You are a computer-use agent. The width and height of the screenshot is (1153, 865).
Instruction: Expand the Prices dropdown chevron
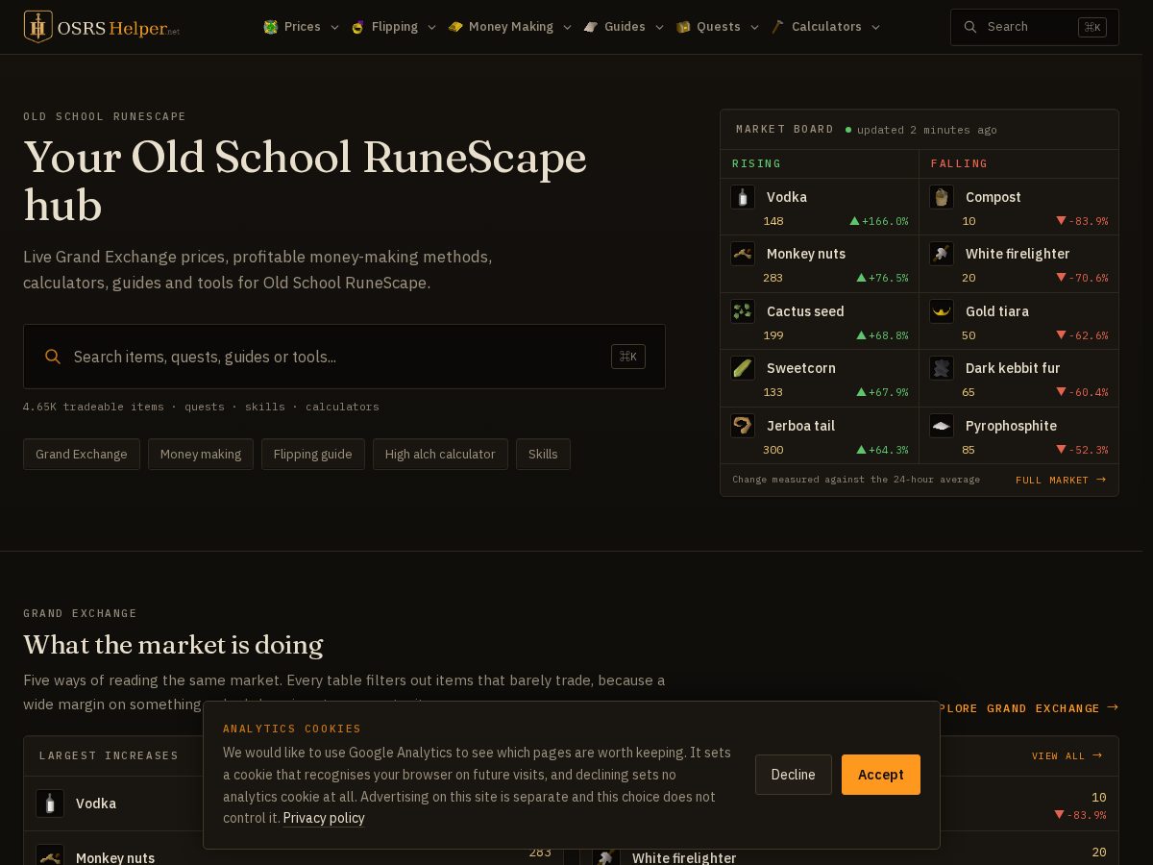click(x=334, y=27)
